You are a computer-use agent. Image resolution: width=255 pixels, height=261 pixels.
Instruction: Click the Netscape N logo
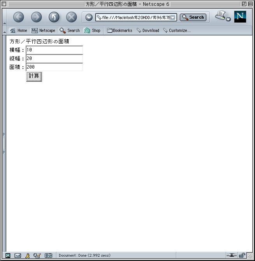pyautogui.click(x=240, y=17)
